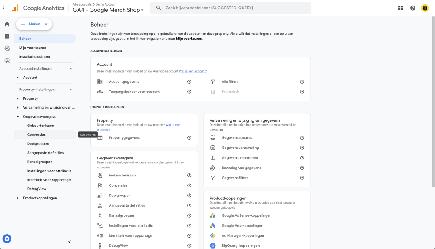Click help icon next to Doelgroepen card row
Image resolution: width=435 pixels, height=249 pixels.
(x=189, y=196)
